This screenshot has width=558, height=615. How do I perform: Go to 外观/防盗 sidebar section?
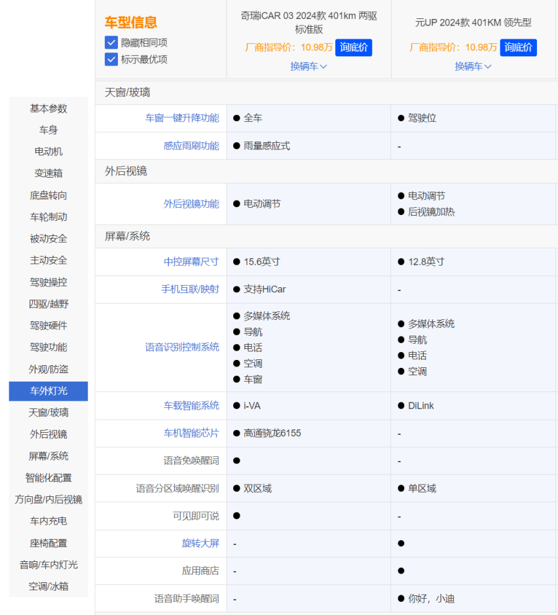click(x=48, y=369)
